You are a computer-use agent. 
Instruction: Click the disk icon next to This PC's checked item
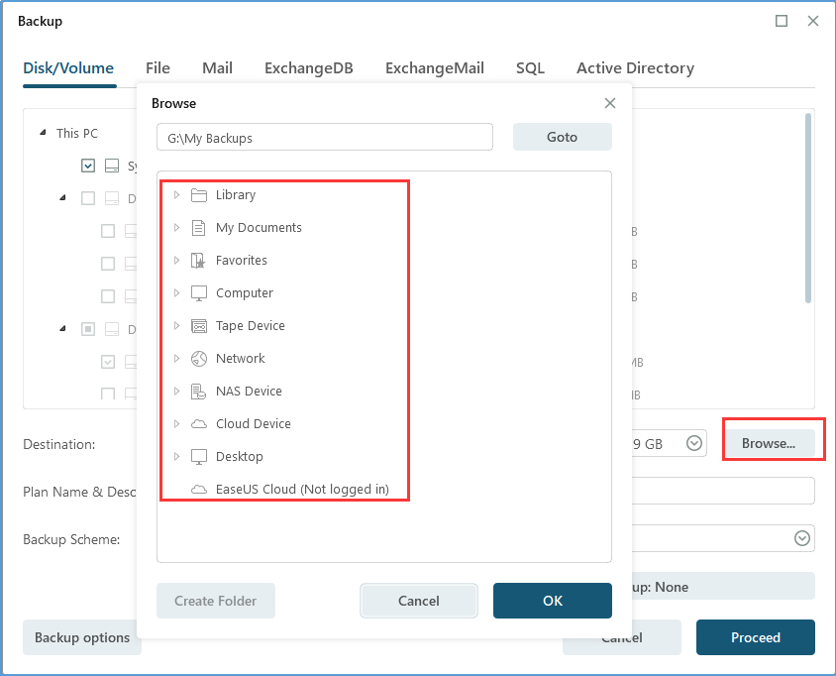click(112, 166)
